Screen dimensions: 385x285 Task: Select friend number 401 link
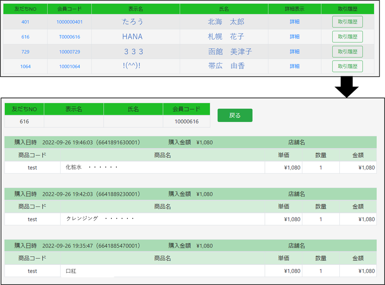pyautogui.click(x=25, y=22)
